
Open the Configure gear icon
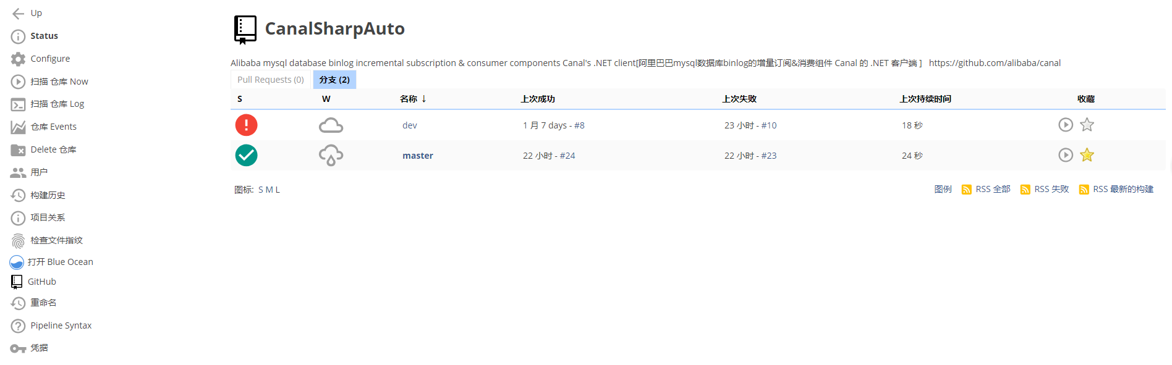19,59
